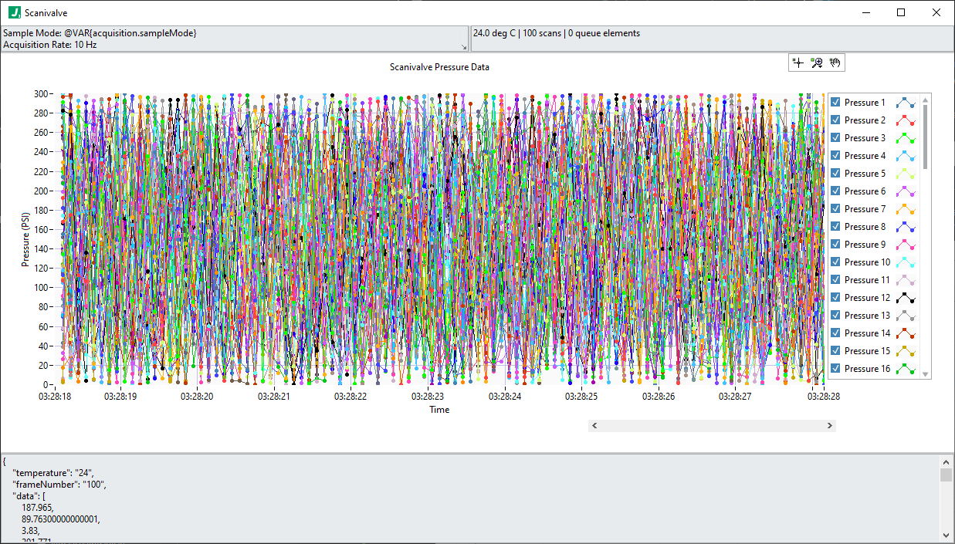This screenshot has width=955, height=544.
Task: Click the Scanivalve Pressure Data graph title
Action: point(439,67)
